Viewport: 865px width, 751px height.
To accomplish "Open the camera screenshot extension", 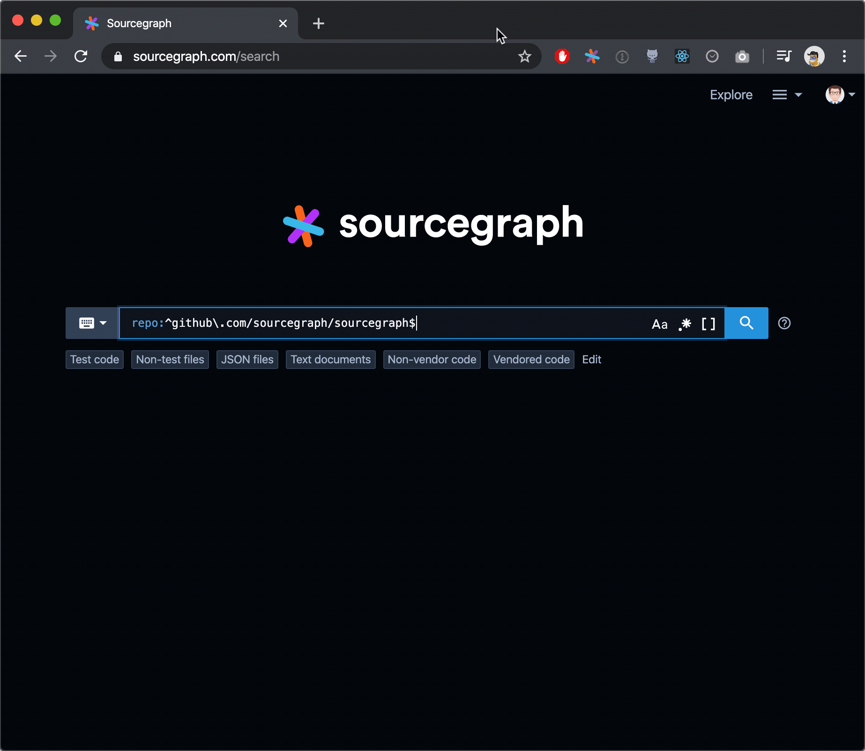I will [x=742, y=57].
